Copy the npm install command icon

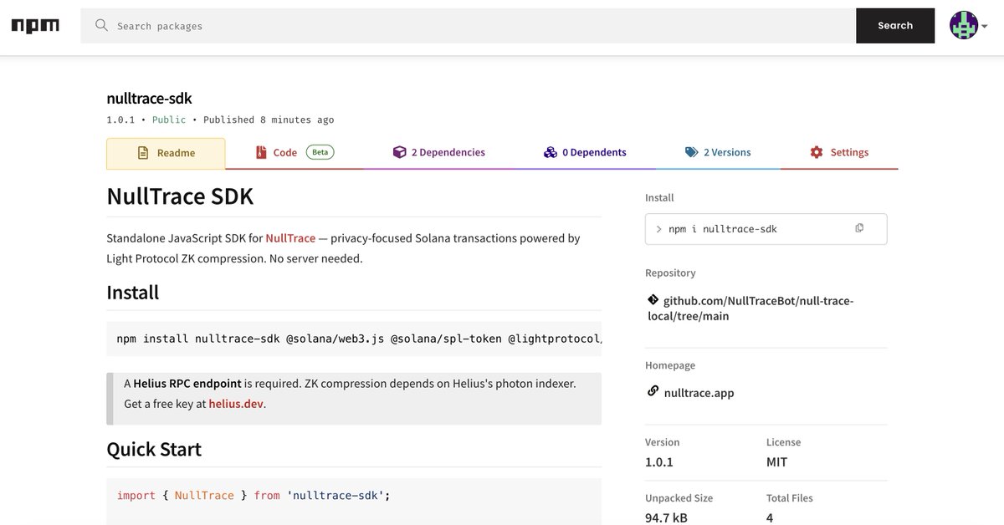click(x=859, y=228)
